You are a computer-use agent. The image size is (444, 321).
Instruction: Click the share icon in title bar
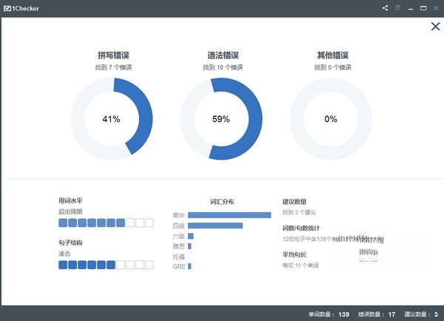pos(385,8)
